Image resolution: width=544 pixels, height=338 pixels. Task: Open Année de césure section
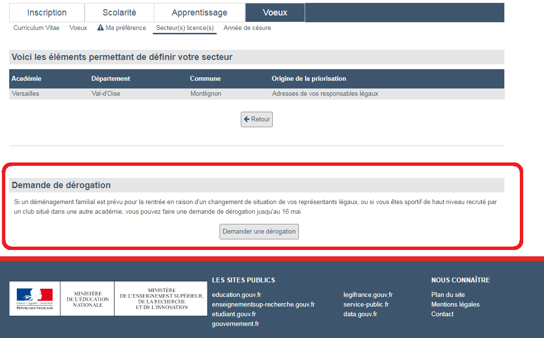click(247, 28)
